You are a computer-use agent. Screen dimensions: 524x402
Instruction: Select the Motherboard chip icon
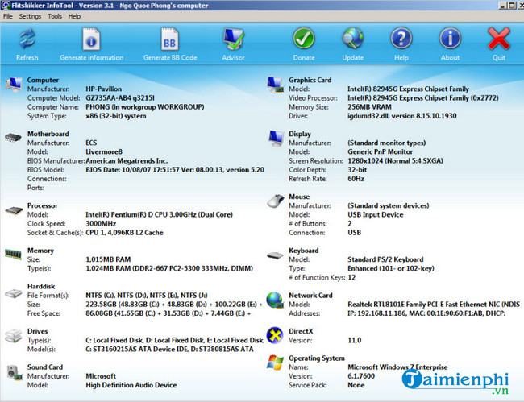tap(13, 137)
